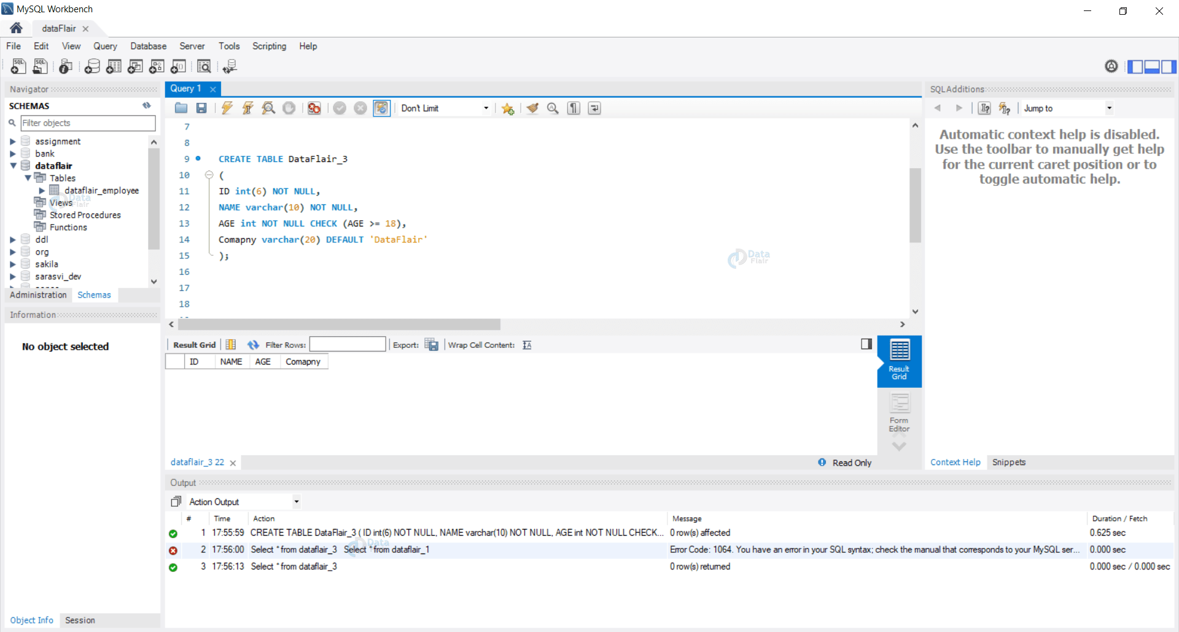Collapse the Tables node under dataflair
This screenshot has width=1179, height=632.
pyautogui.click(x=28, y=178)
